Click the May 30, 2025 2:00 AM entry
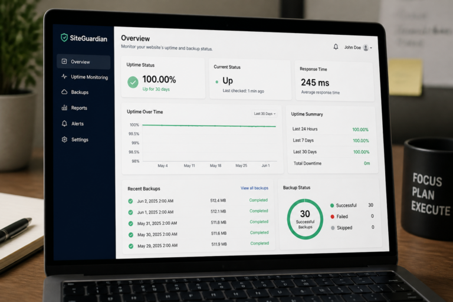 tap(157, 234)
